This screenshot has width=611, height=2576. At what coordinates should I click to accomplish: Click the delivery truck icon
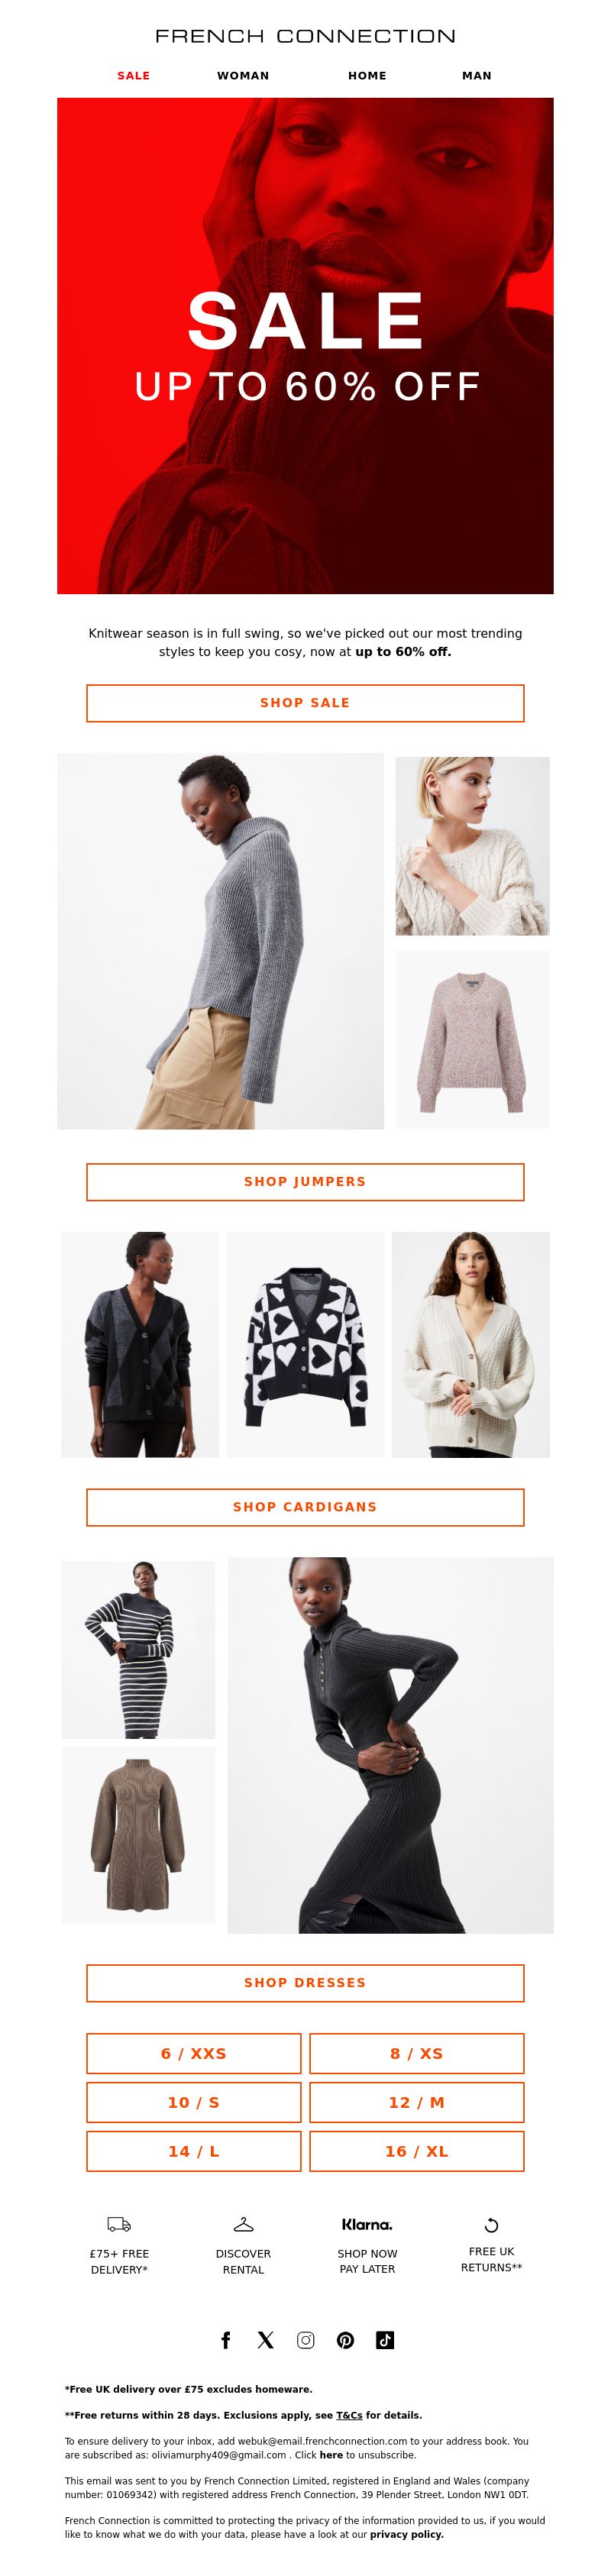tap(119, 2224)
